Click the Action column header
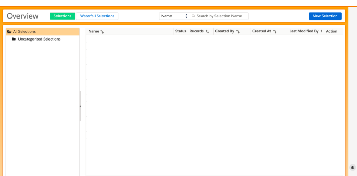The image size is (357, 176). [332, 31]
